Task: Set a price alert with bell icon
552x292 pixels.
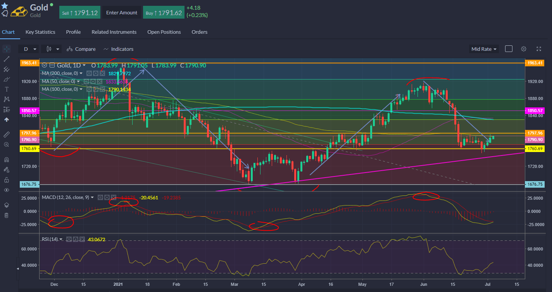Action: [x=5, y=14]
